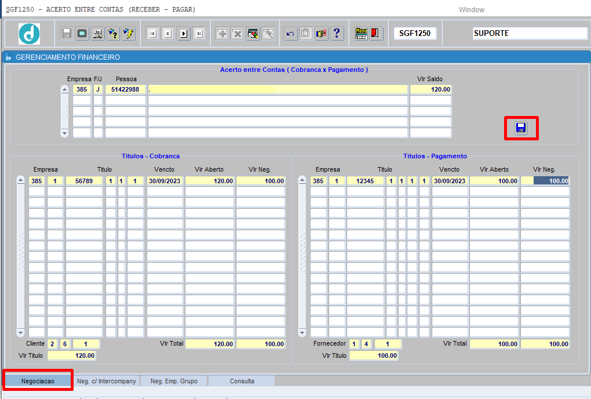Click Cobranca Vlr Aberto first row field
The width and height of the screenshot is (591, 399).
210,181
